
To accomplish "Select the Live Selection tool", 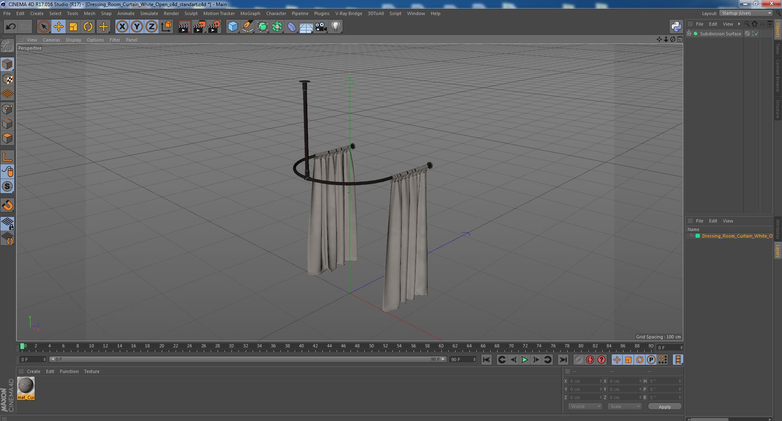I will pyautogui.click(x=44, y=27).
